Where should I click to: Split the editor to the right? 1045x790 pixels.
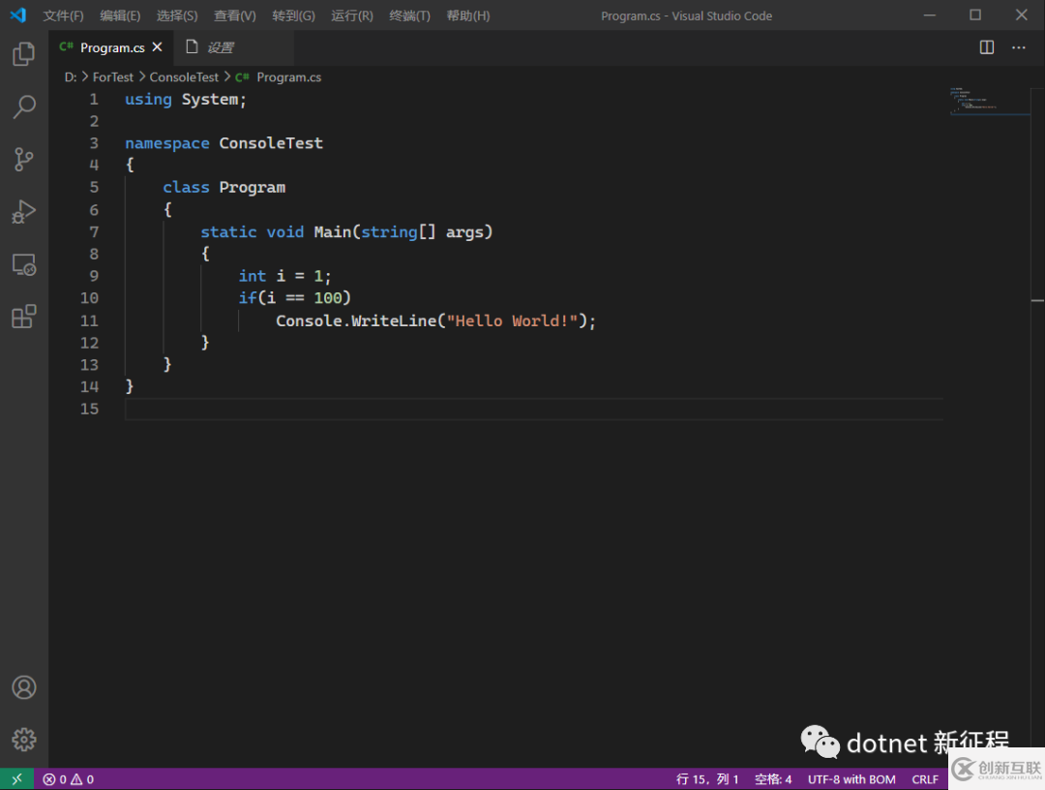pyautogui.click(x=987, y=47)
